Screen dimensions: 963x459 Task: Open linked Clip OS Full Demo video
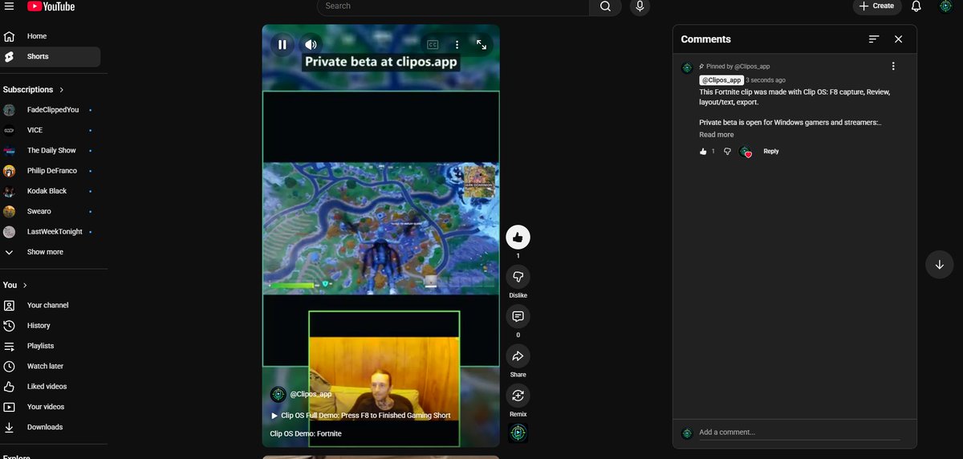coord(360,416)
